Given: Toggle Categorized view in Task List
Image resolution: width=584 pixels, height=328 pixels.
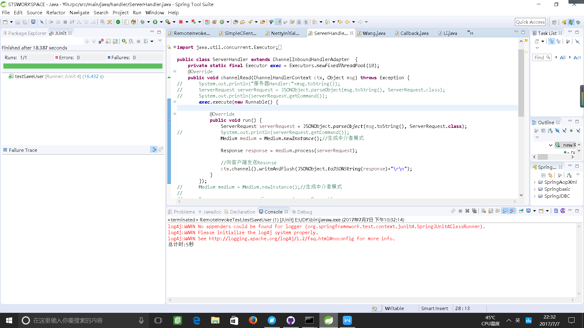Looking at the screenshot, I should [551, 41].
